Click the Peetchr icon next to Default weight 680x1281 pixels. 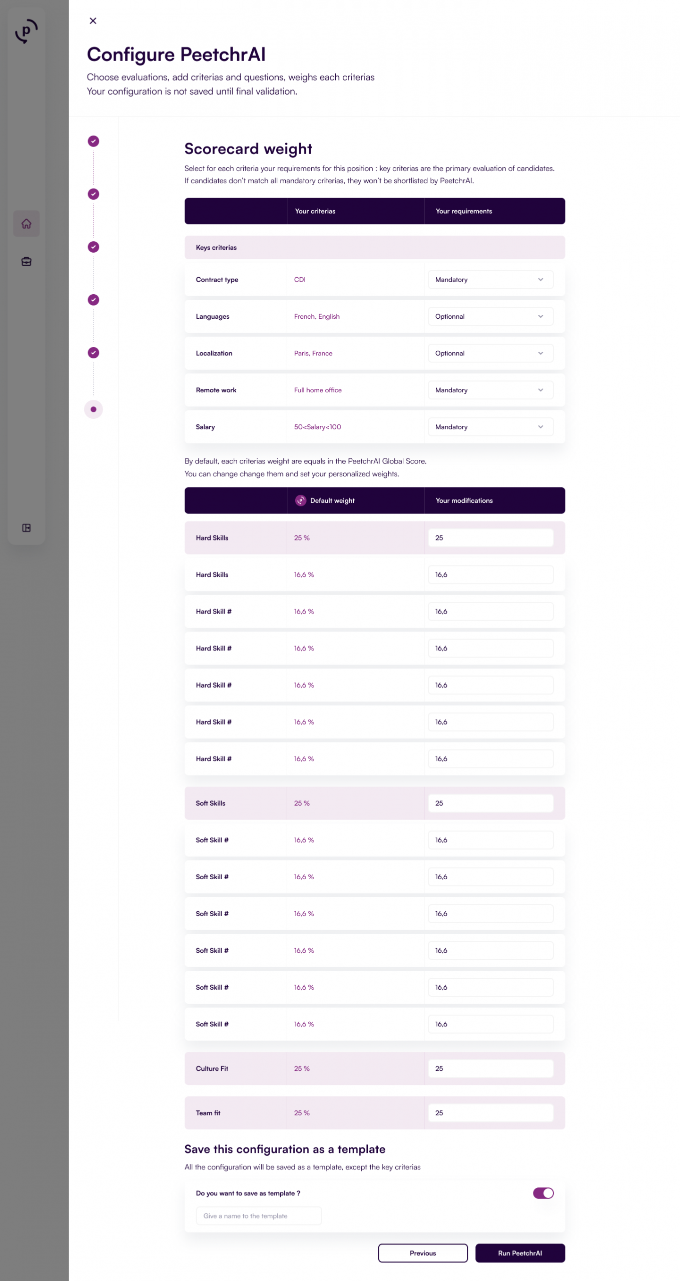[x=301, y=500]
